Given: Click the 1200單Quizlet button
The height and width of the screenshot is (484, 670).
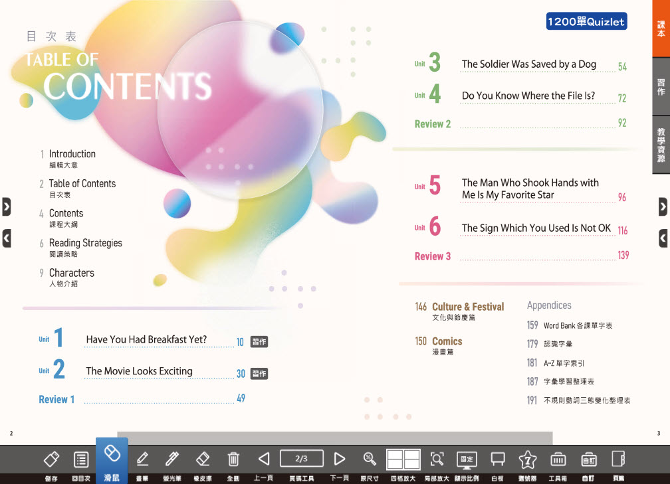Looking at the screenshot, I should click(586, 22).
